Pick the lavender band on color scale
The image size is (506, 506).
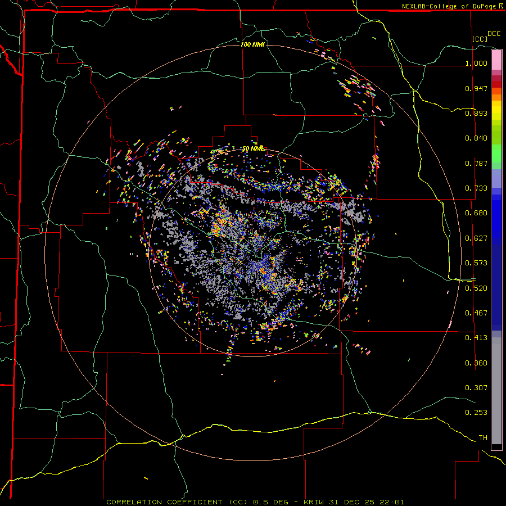pos(496,178)
